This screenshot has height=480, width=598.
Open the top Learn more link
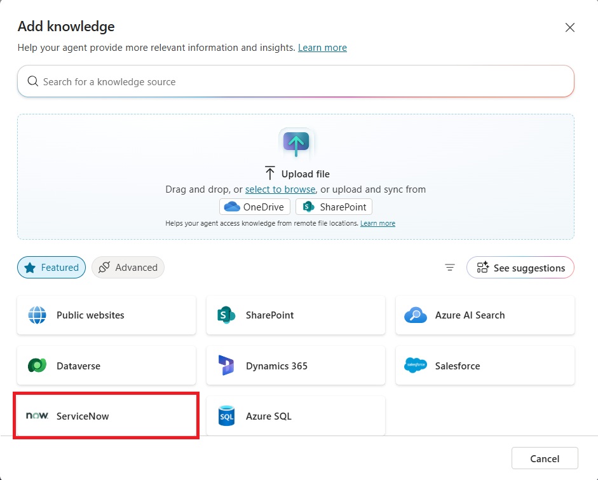pos(322,48)
